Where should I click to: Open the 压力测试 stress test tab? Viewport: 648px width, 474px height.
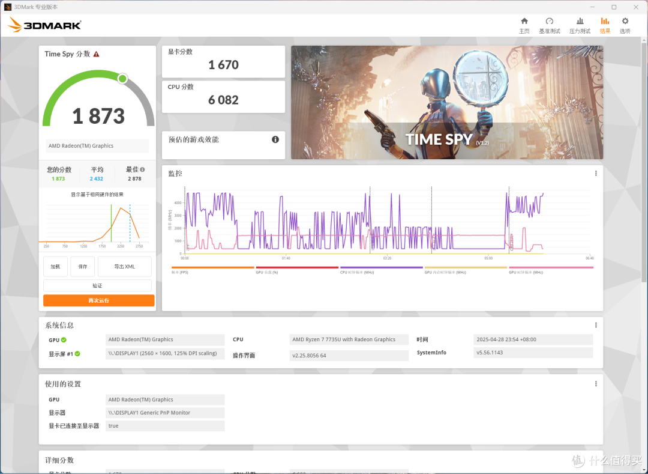tap(580, 26)
